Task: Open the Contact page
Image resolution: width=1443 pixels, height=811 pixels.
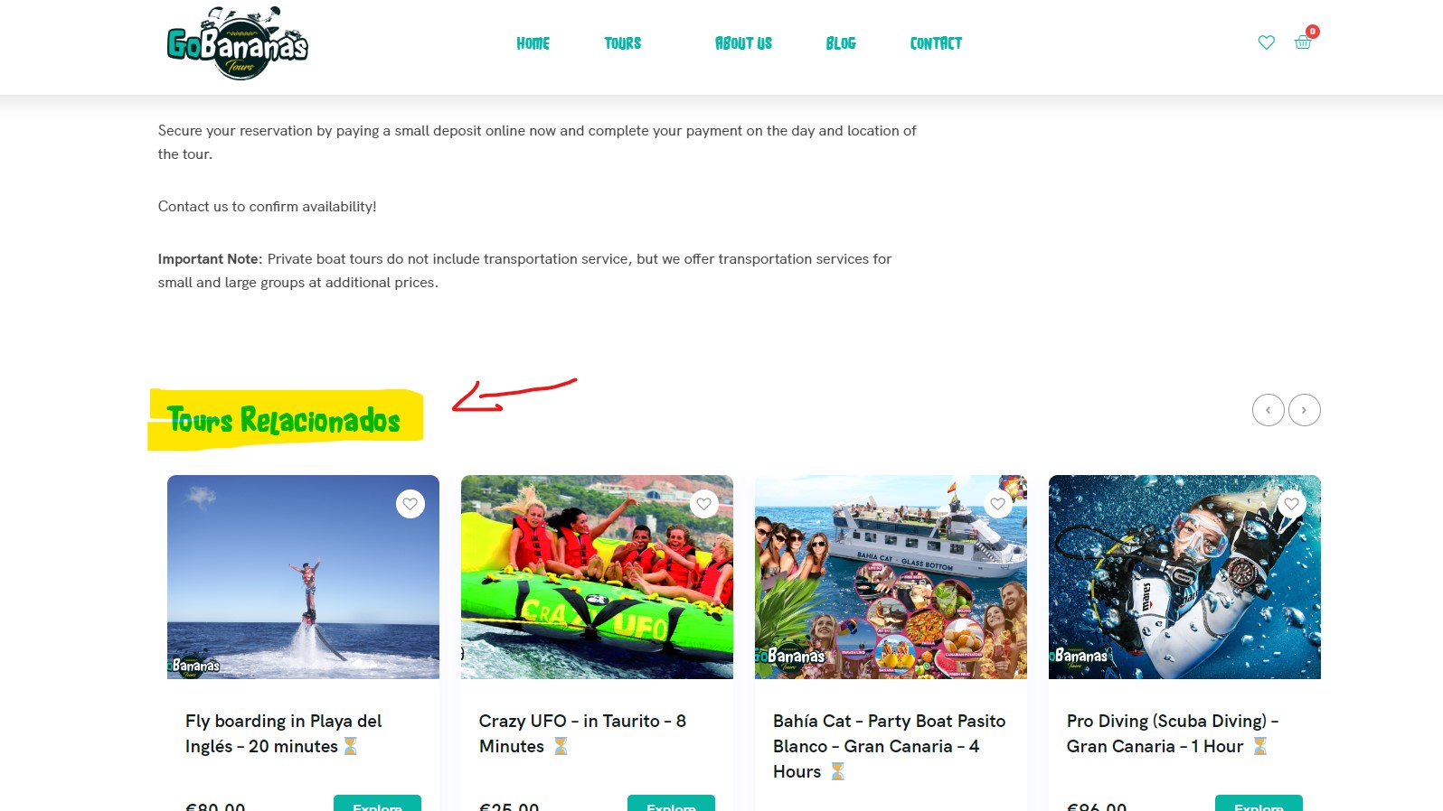Action: tap(936, 43)
